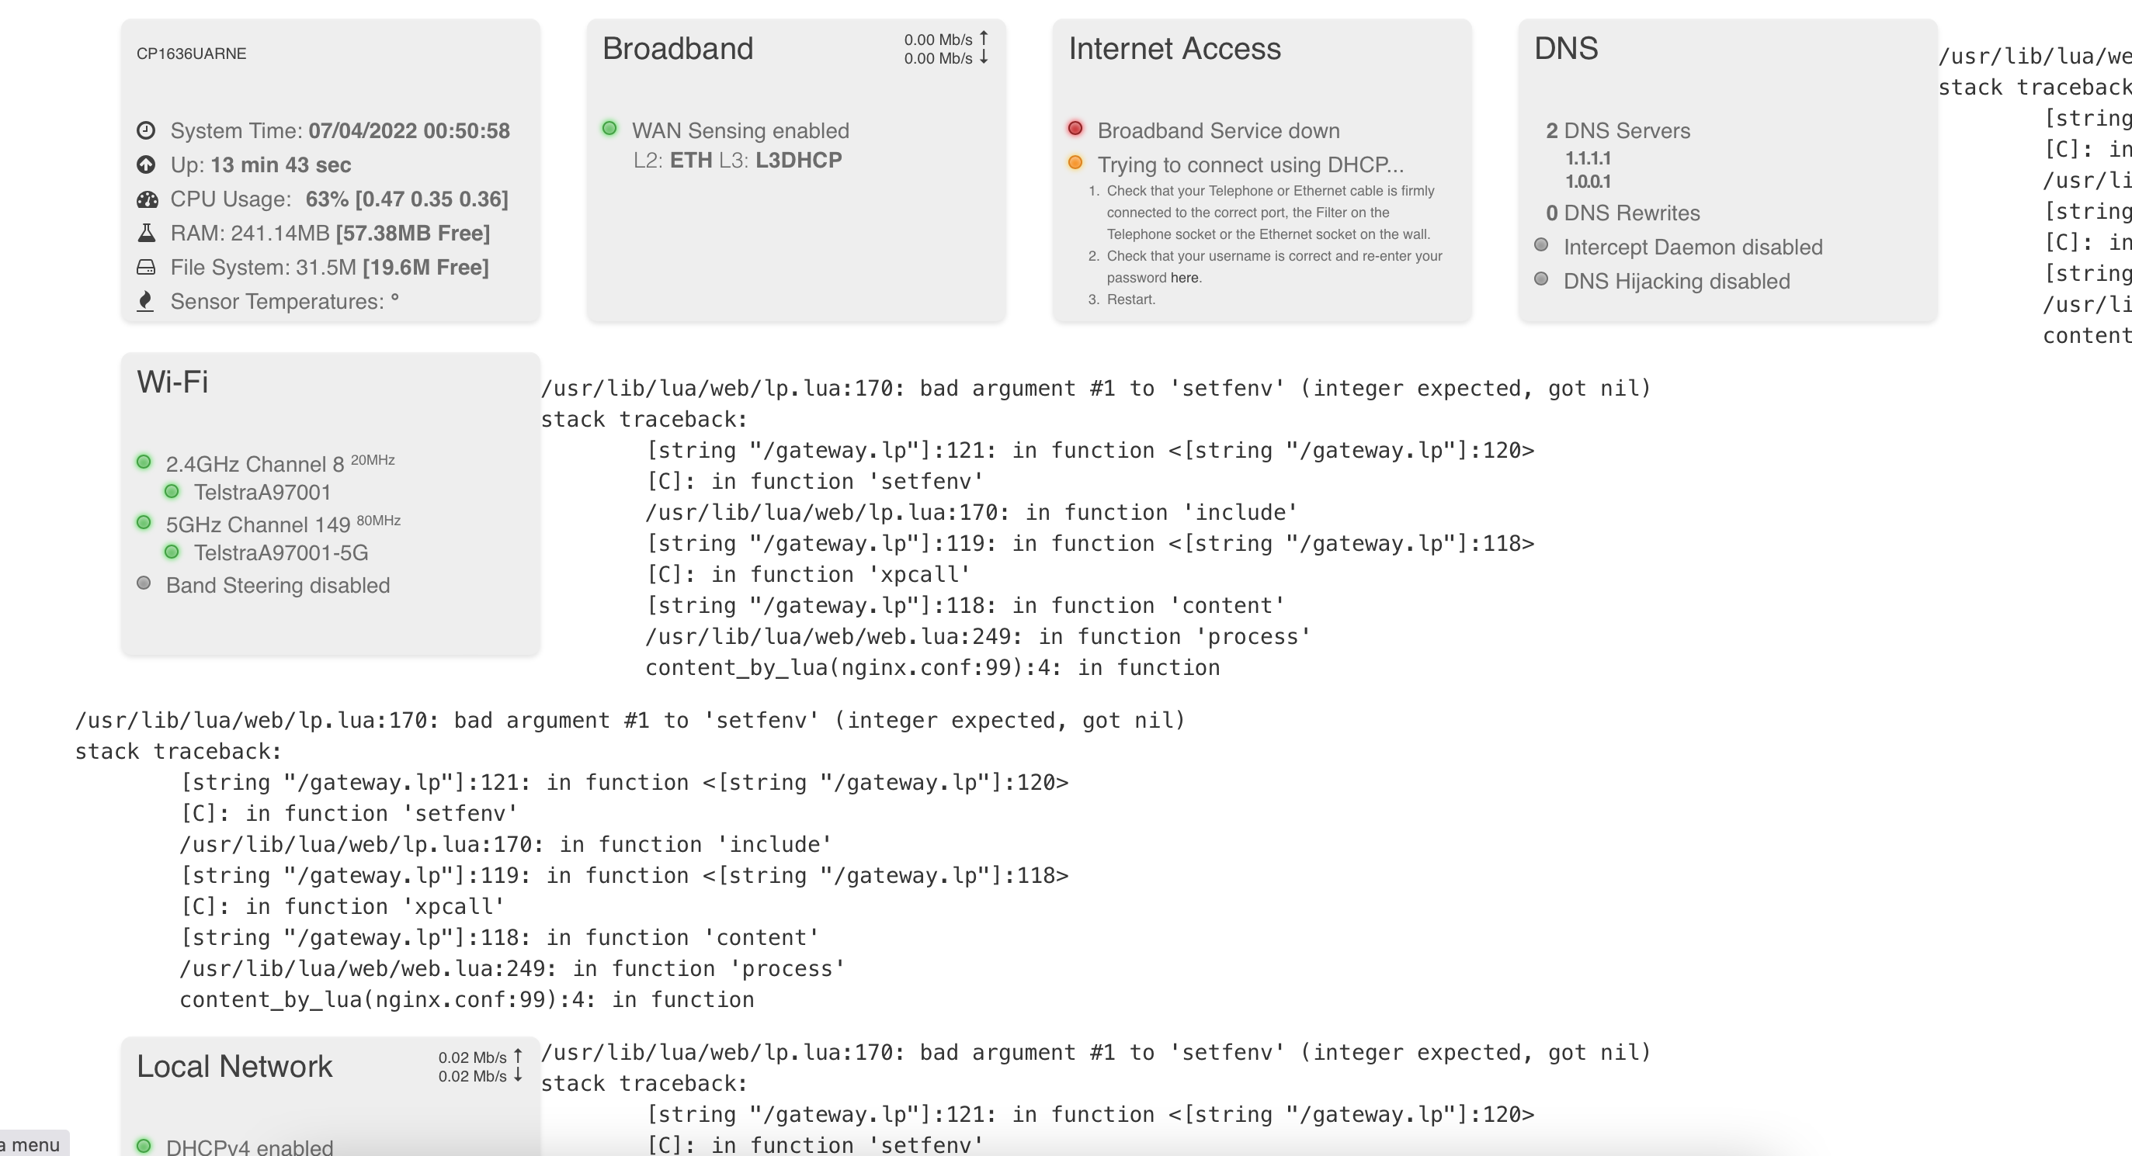Click the CP1636UARNE device name

tap(192, 53)
